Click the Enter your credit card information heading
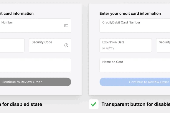This screenshot has height=113, width=170. [x=130, y=14]
